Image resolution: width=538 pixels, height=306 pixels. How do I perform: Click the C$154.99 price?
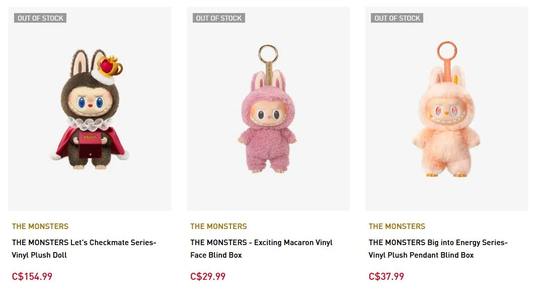[x=32, y=276]
